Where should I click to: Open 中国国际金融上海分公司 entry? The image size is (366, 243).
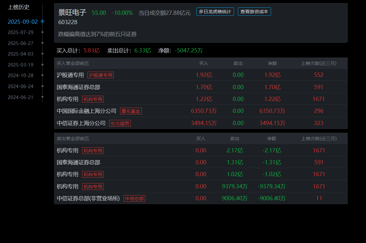click(87, 111)
